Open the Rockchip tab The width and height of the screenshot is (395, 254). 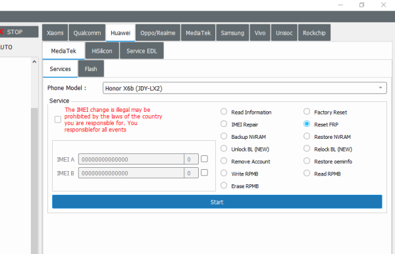[x=314, y=33]
